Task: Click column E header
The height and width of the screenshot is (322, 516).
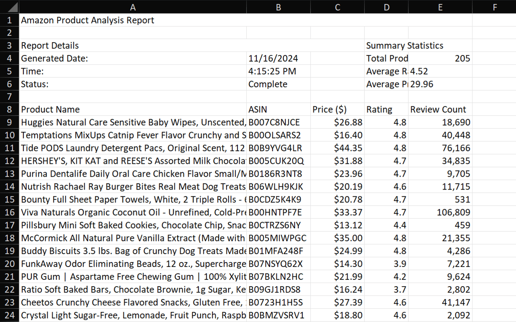Action: [x=440, y=7]
